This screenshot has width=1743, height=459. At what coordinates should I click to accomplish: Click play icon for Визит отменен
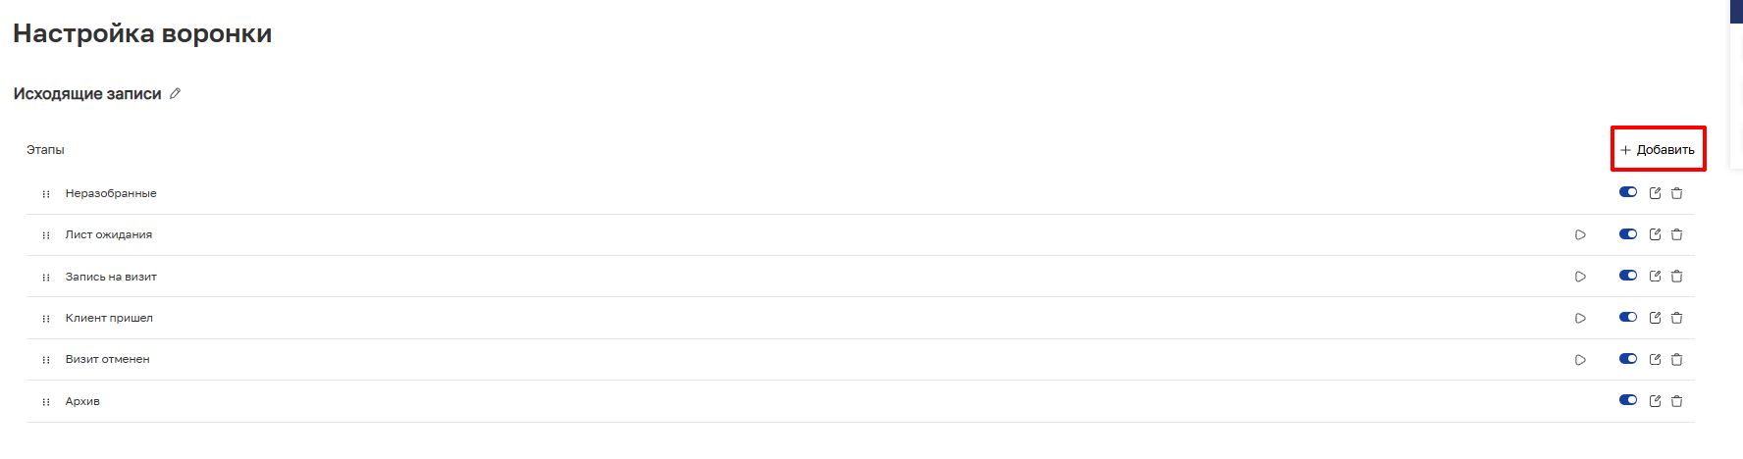coord(1580,360)
